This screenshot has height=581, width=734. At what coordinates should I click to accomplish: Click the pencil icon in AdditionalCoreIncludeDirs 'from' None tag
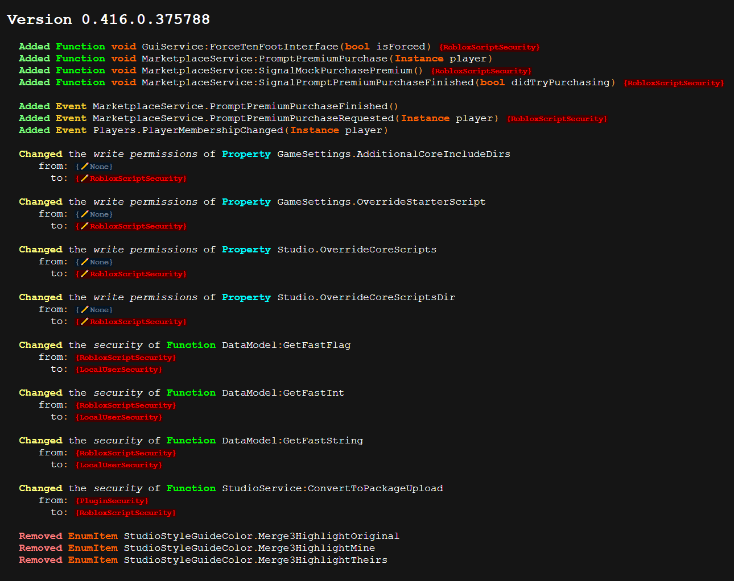84,166
